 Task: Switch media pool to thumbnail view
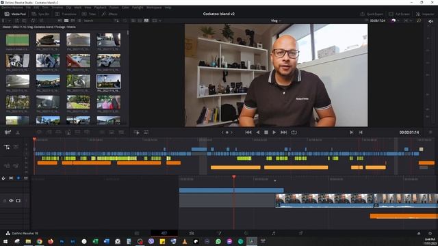(x=66, y=20)
